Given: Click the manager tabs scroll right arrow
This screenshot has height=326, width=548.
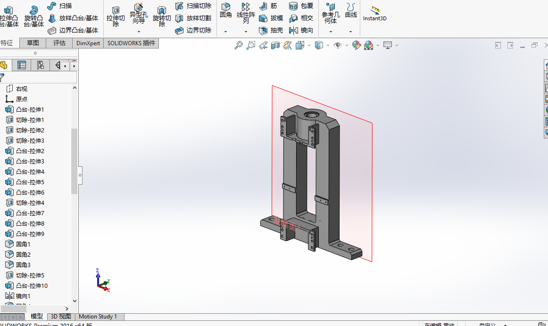Looking at the screenshot, I should 74,66.
